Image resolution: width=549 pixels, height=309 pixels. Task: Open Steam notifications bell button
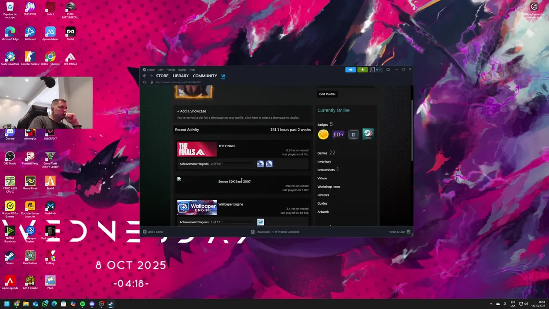point(362,70)
